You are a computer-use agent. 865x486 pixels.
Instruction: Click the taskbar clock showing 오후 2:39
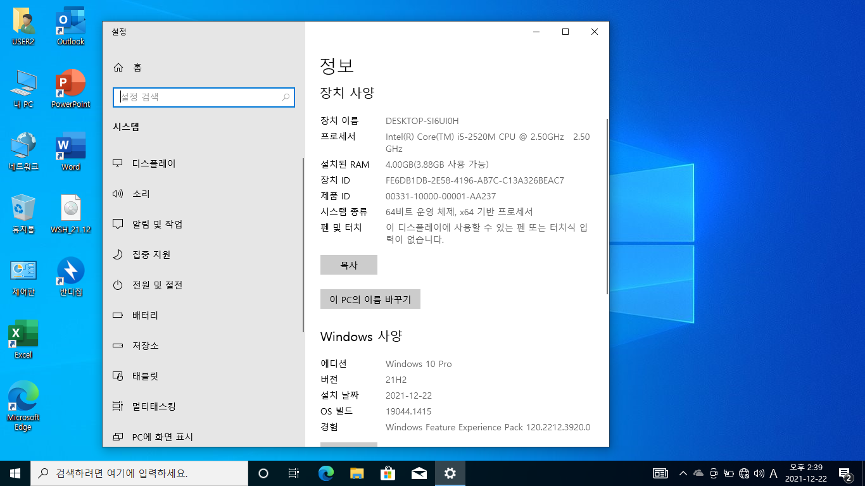pyautogui.click(x=805, y=473)
